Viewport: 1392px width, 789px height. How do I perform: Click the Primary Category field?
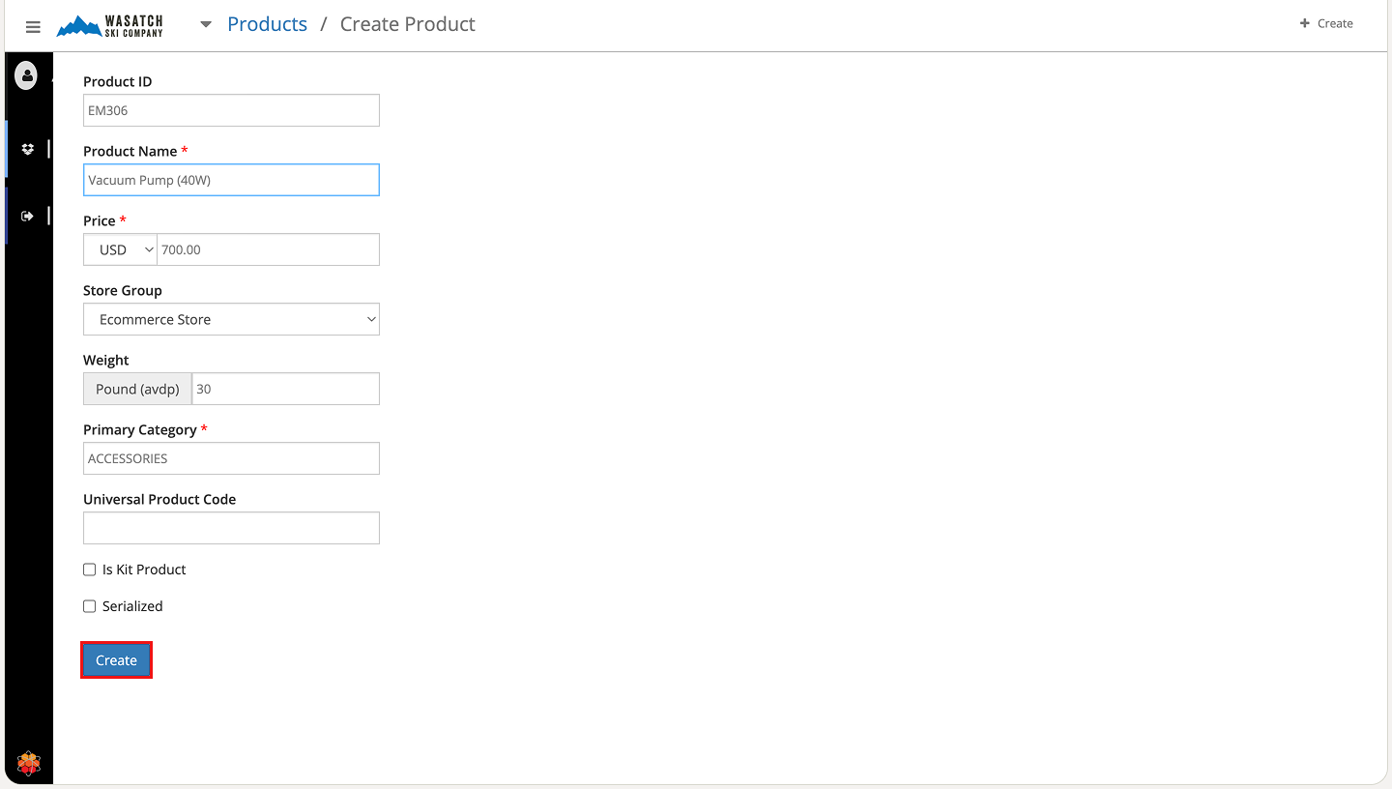pos(231,458)
